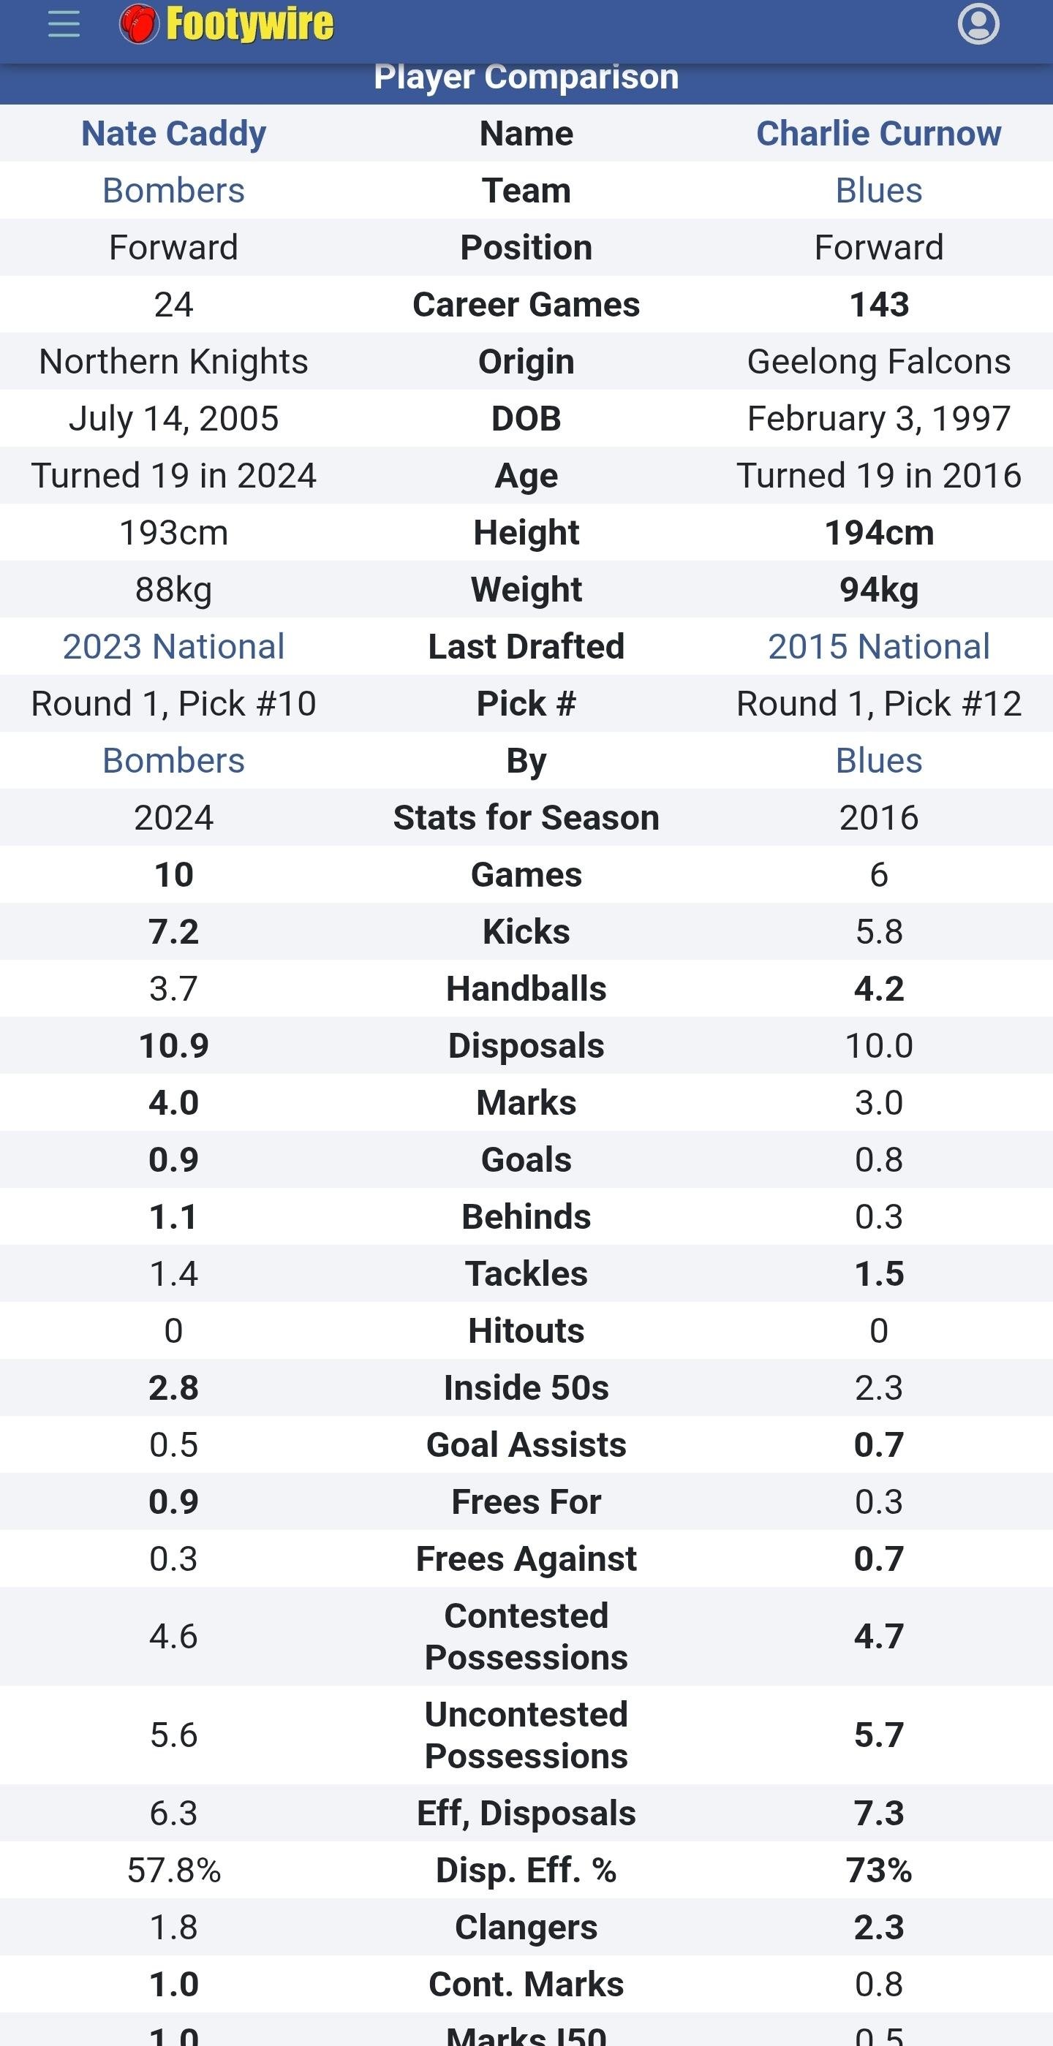Select the Career Games row label
This screenshot has width=1053, height=2046.
coord(526,305)
